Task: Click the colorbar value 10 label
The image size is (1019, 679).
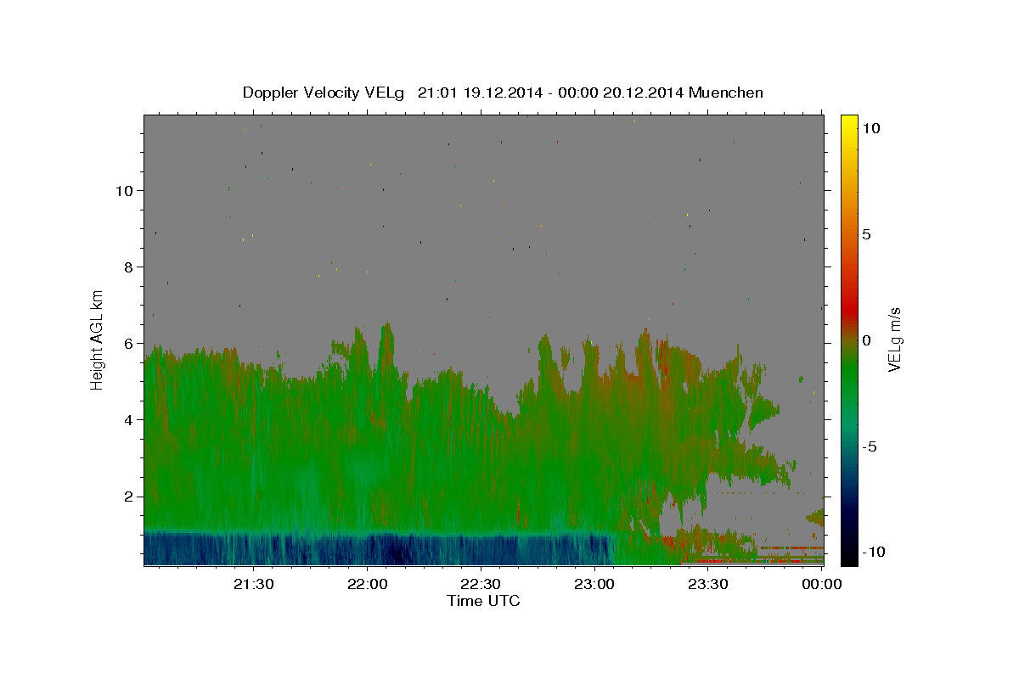Action: click(x=870, y=127)
